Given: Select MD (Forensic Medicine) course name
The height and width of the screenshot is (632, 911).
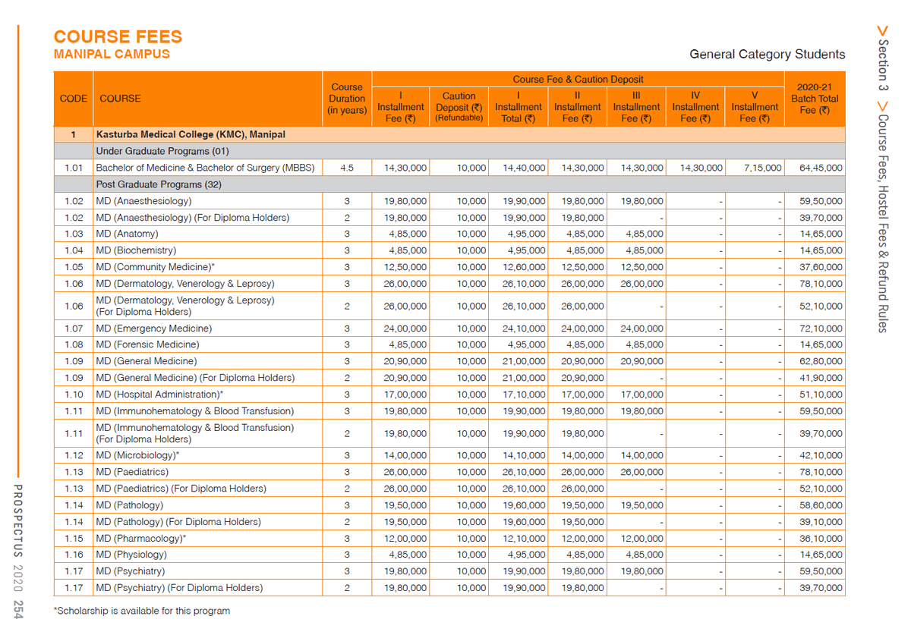Looking at the screenshot, I should 147,344.
